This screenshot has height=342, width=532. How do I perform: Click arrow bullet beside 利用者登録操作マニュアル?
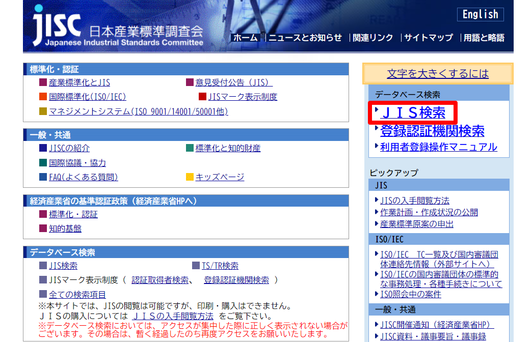point(376,146)
